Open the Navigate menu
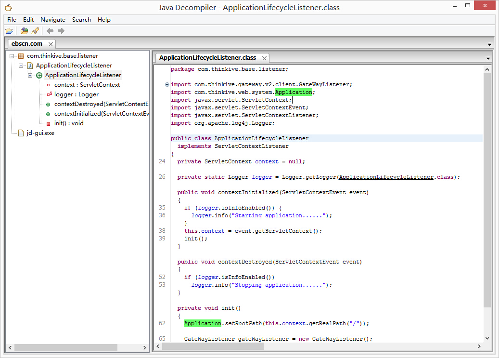 coord(53,19)
